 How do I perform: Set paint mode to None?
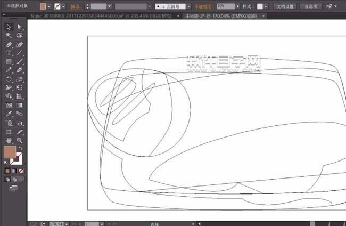pyautogui.click(x=21, y=171)
